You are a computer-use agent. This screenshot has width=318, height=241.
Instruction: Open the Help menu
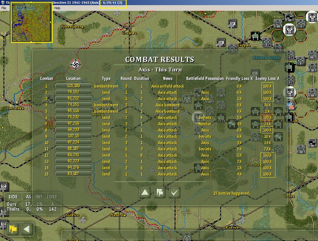[57, 8]
